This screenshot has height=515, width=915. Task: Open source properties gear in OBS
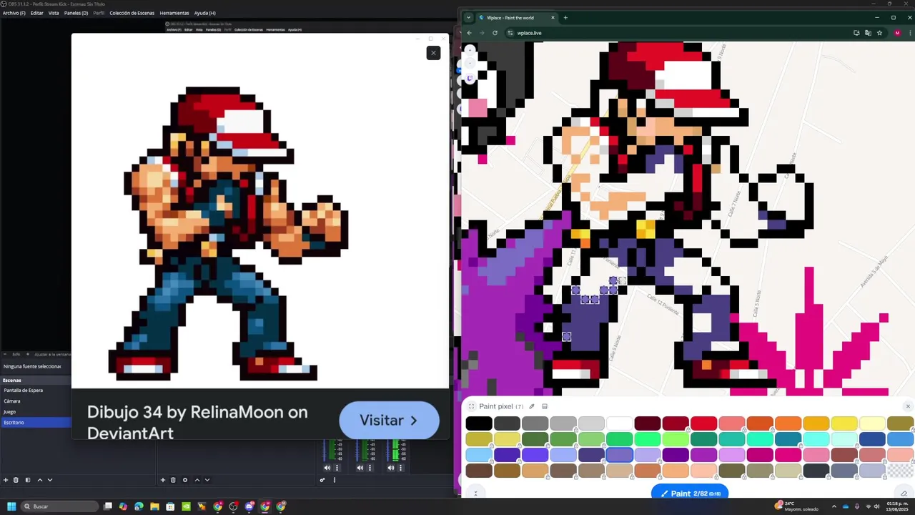185,480
